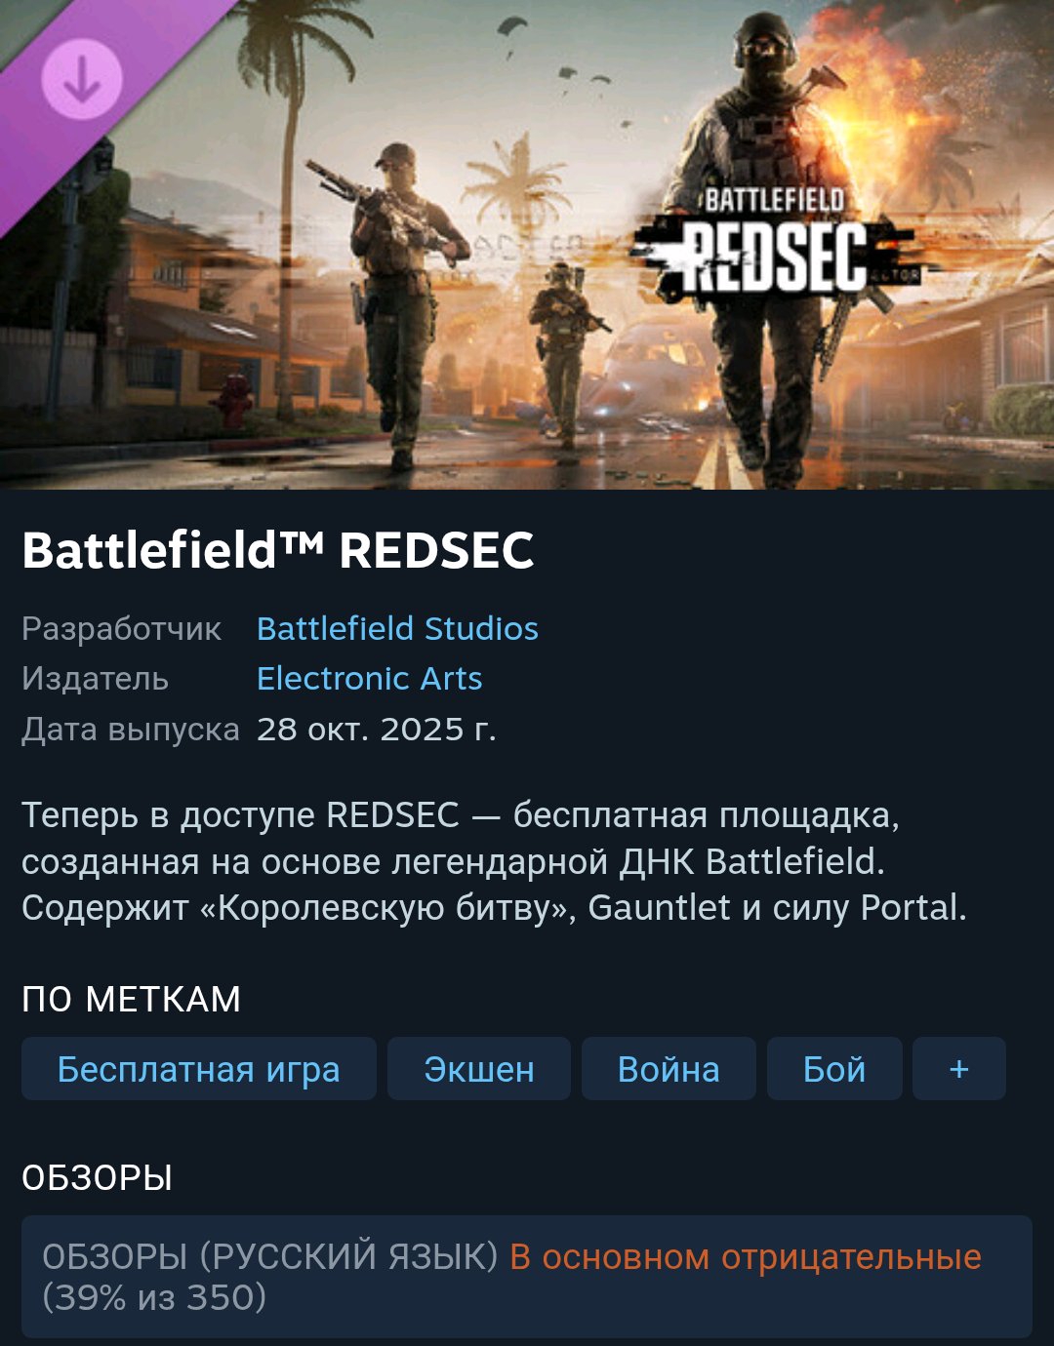This screenshot has height=1346, width=1054.
Task: Click the В основном отрицательные review rating
Action: [746, 1257]
